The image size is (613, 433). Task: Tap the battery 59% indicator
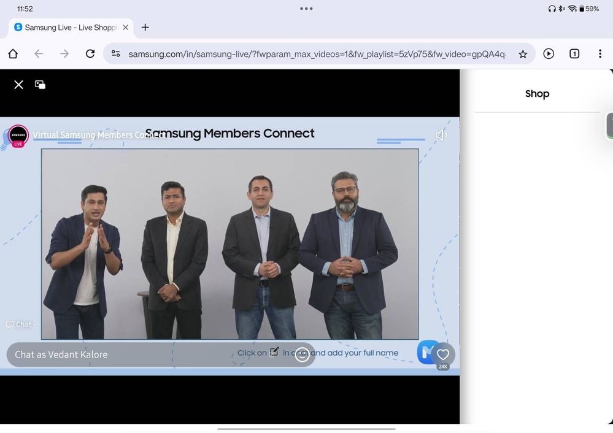pyautogui.click(x=588, y=9)
